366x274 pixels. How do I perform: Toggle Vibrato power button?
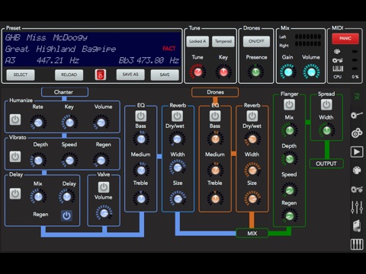click(x=15, y=157)
